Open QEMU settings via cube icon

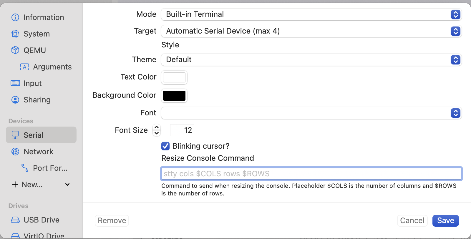pyautogui.click(x=15, y=50)
